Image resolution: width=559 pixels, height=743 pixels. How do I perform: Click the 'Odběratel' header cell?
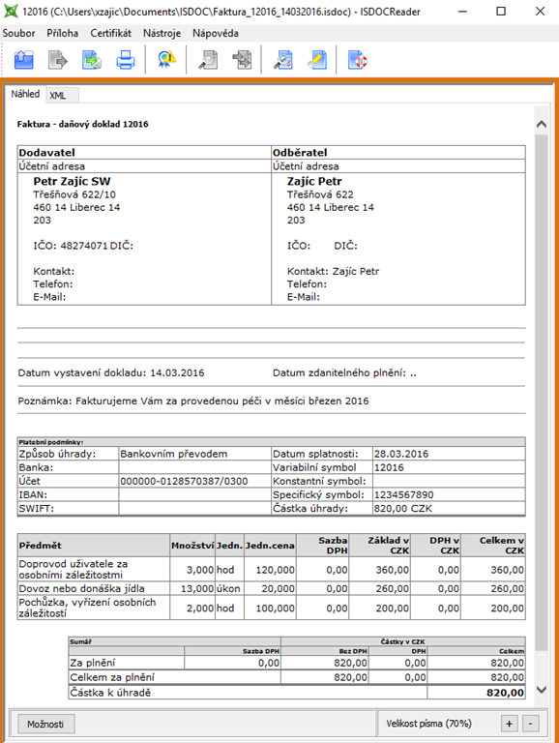398,153
